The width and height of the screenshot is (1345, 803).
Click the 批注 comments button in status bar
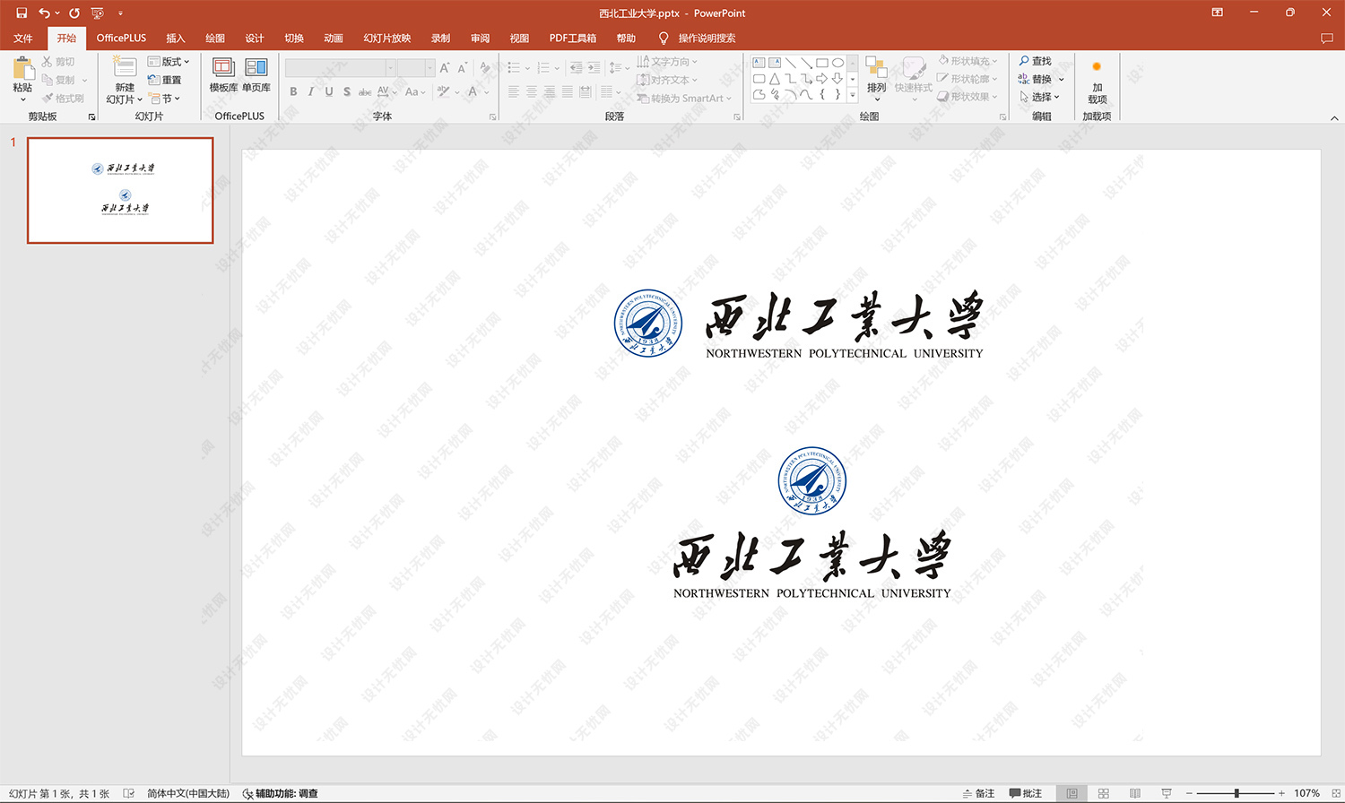pyautogui.click(x=1026, y=793)
